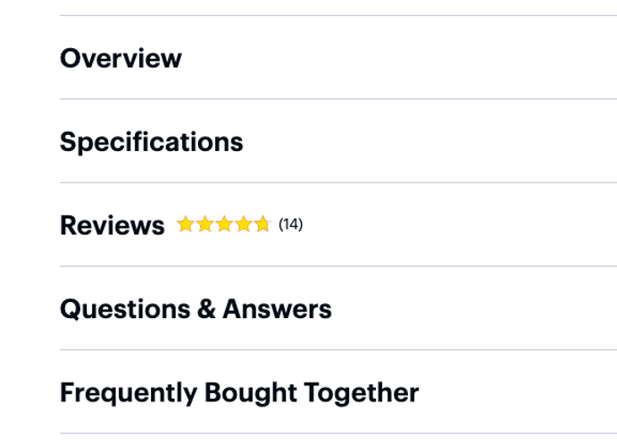
Task: Click the word 'Answers' in the heading
Action: 277,309
